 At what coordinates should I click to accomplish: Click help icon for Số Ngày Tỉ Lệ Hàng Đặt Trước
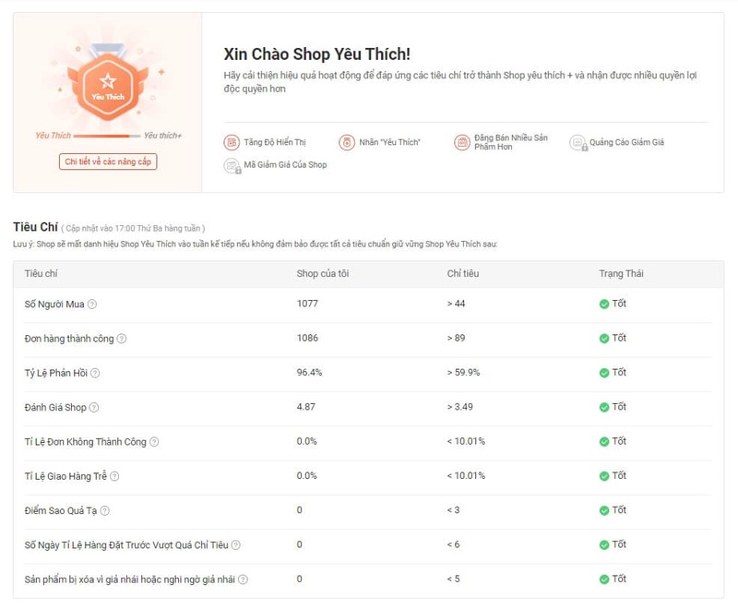[x=236, y=545]
